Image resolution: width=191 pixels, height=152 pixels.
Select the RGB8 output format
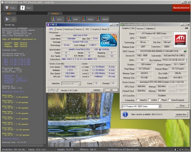coord(73,19)
